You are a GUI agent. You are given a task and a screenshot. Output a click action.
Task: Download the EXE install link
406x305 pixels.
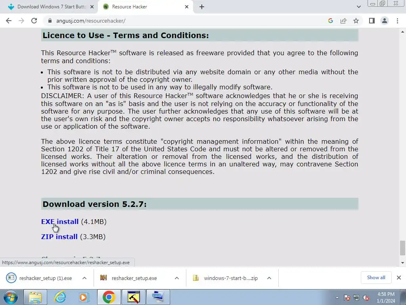pyautogui.click(x=60, y=222)
